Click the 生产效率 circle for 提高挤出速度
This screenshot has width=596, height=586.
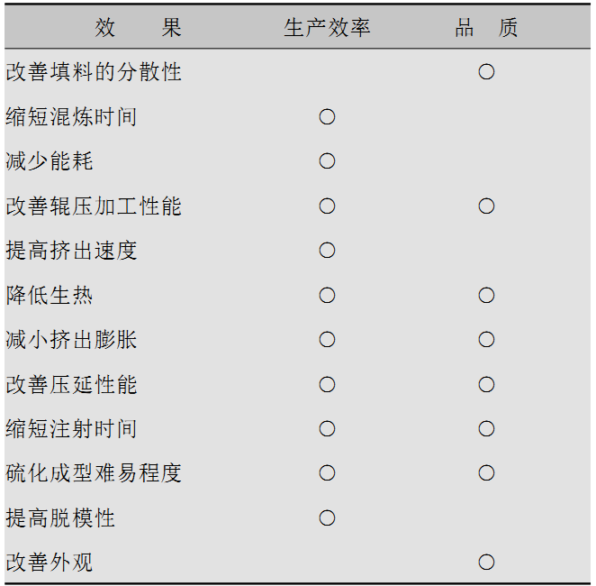pos(327,250)
